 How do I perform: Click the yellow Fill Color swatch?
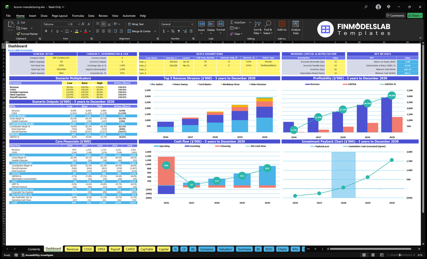[x=77, y=31]
